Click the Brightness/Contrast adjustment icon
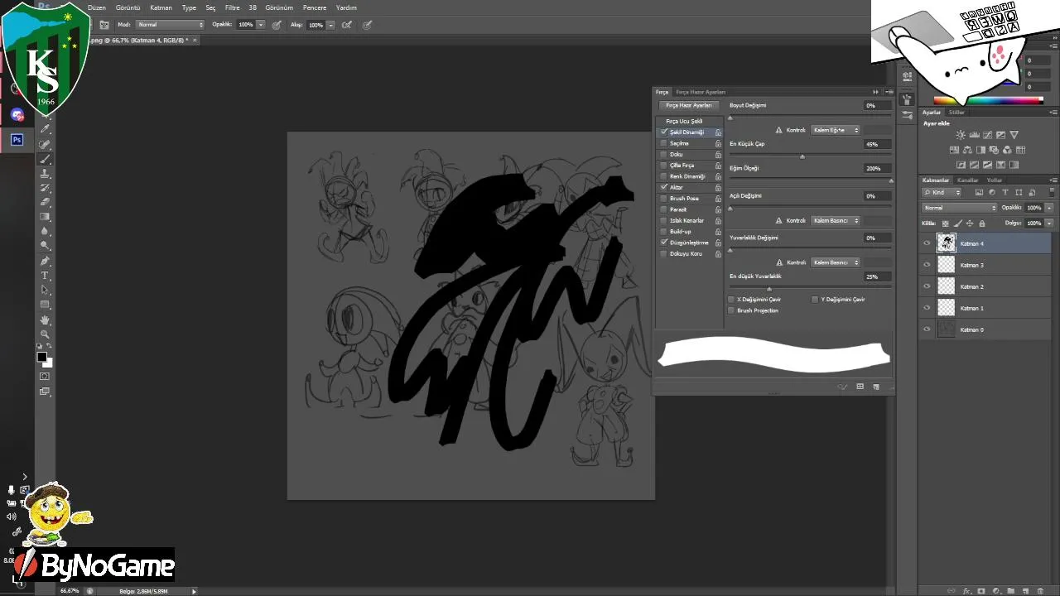Viewport: 1060px width, 596px height. [961, 135]
